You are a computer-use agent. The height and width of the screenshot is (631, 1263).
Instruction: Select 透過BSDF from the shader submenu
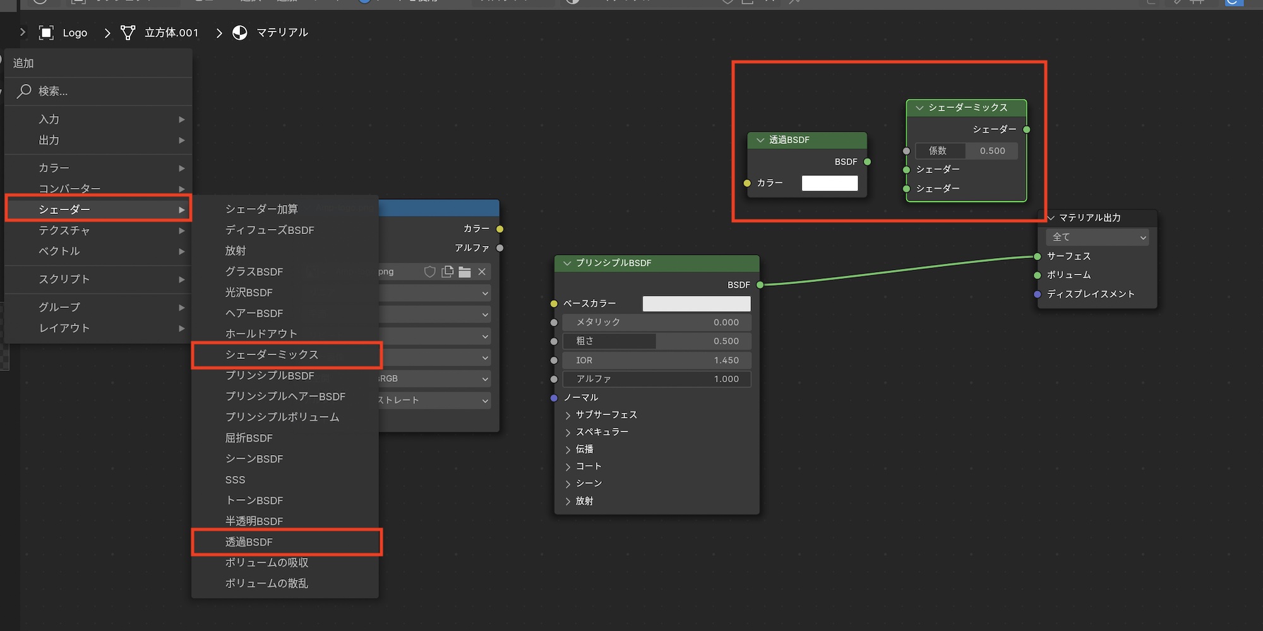pyautogui.click(x=249, y=542)
